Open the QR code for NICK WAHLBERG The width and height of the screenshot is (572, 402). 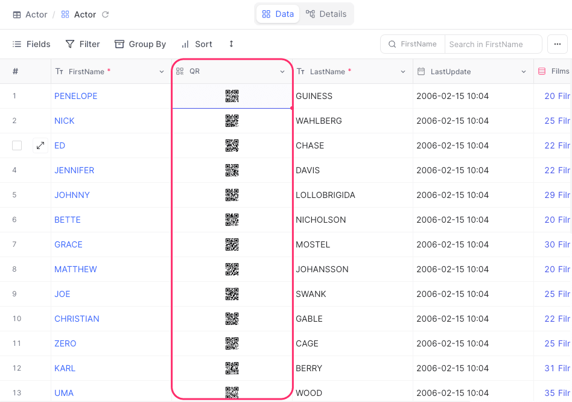[232, 121]
